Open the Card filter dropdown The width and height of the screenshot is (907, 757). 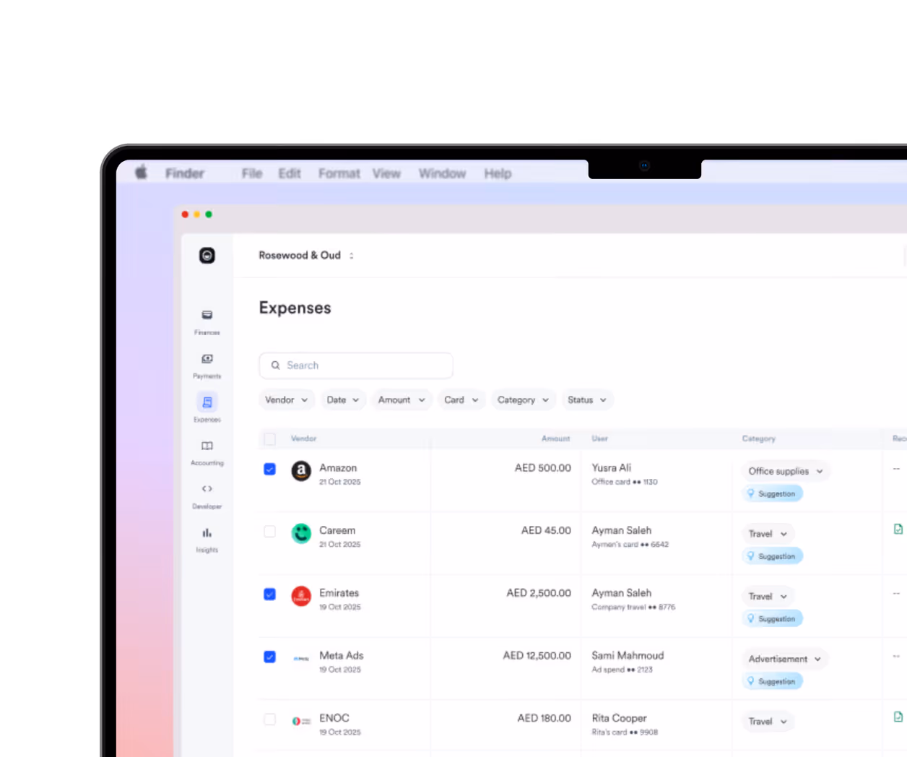click(x=461, y=400)
